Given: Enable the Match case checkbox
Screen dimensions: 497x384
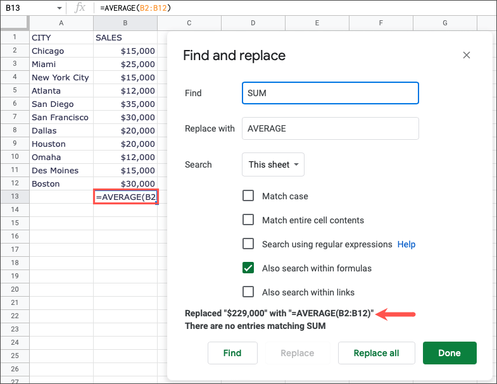Looking at the screenshot, I should (x=248, y=196).
